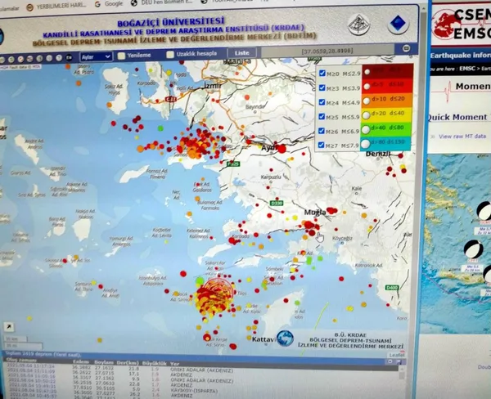Sort list by Enlem column
491x399 pixels.
pos(80,361)
